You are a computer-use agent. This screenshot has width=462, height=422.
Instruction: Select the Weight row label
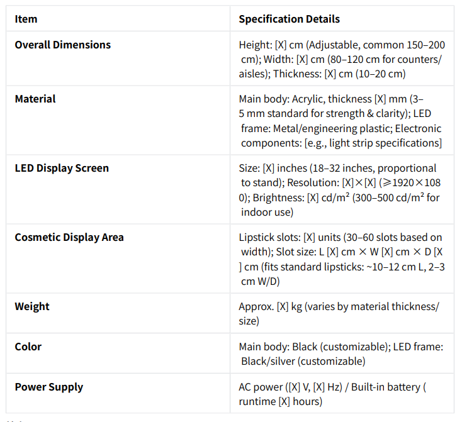[x=32, y=306]
